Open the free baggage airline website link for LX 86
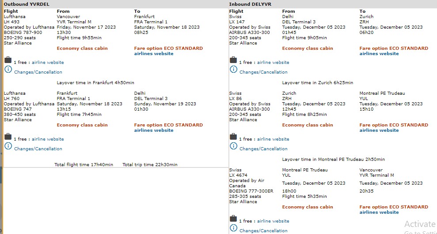Image resolution: width=437 pixels, height=234 pixels. pos(273,139)
